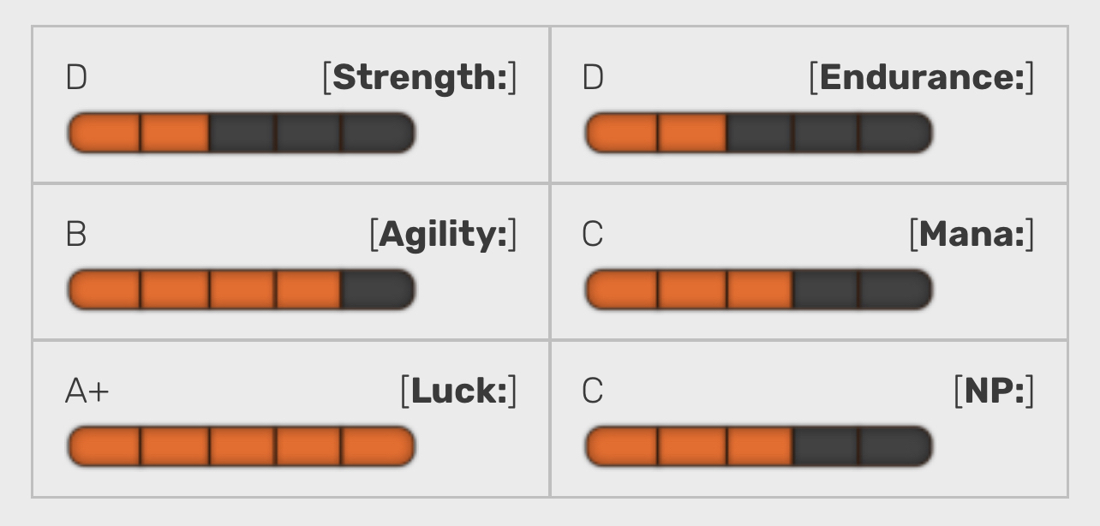1100x526 pixels.
Task: Click the third orange segment of Mana bar
Action: pos(760,290)
